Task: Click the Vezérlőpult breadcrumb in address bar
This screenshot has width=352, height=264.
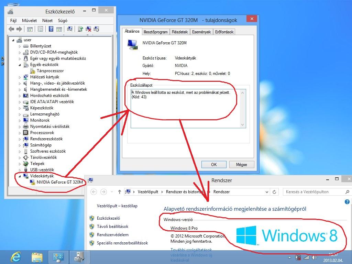Action: (x=148, y=192)
